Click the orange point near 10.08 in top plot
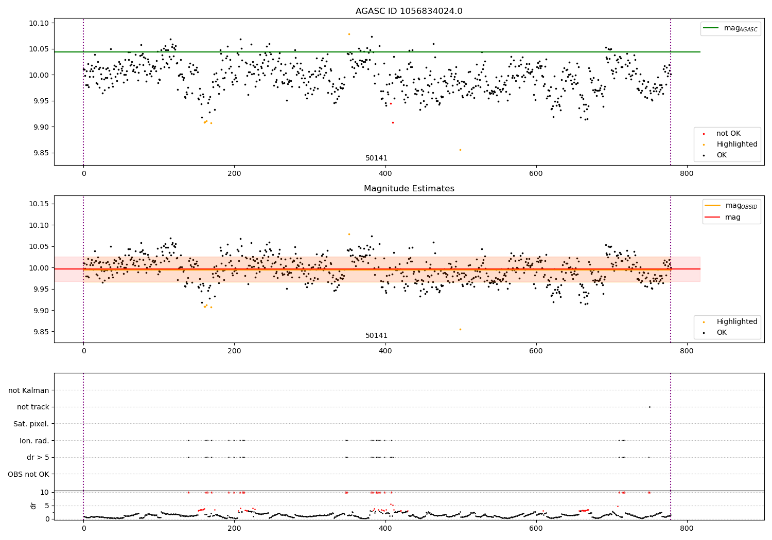Image resolution: width=772 pixels, height=540 pixels. [x=349, y=34]
